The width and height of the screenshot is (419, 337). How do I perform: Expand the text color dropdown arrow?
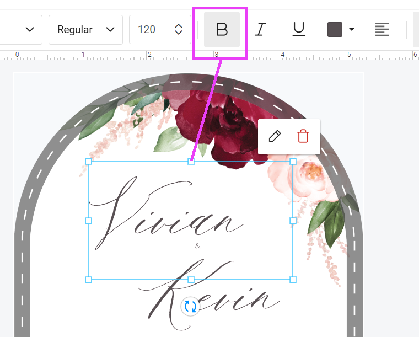(x=352, y=29)
